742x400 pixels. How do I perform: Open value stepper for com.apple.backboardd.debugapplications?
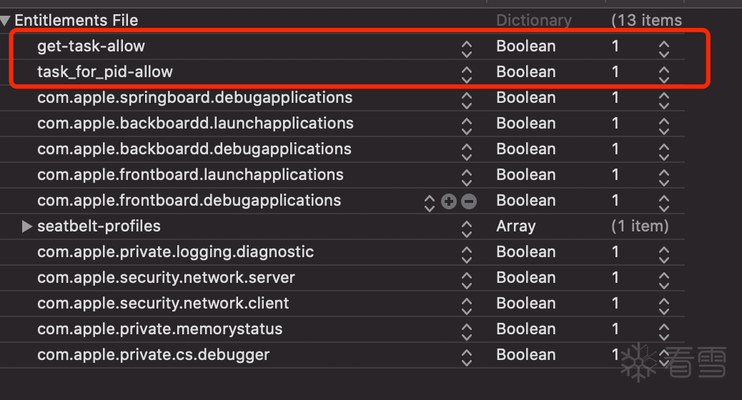664,151
